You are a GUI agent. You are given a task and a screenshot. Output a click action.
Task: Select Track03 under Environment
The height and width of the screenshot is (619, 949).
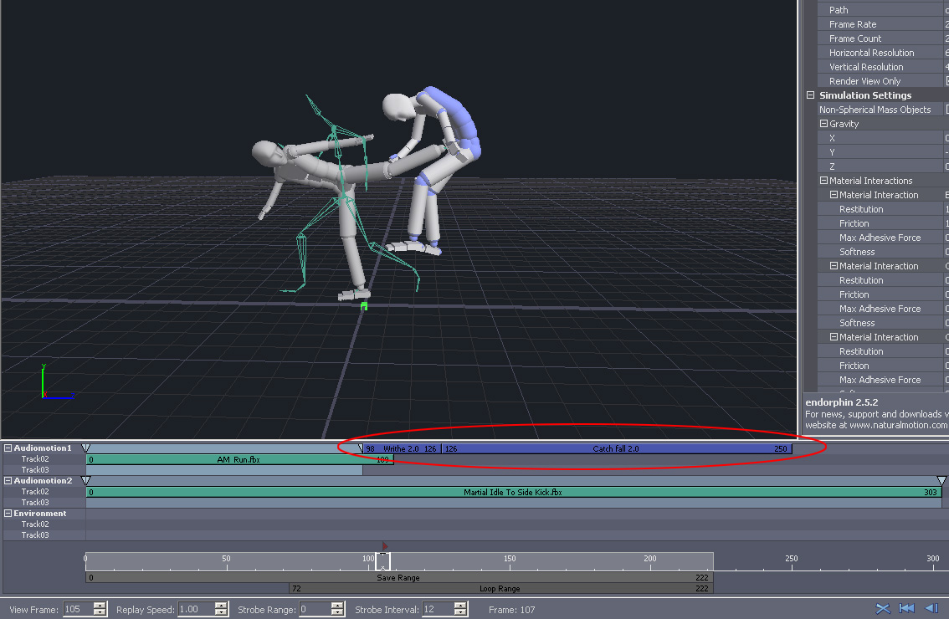(x=35, y=535)
